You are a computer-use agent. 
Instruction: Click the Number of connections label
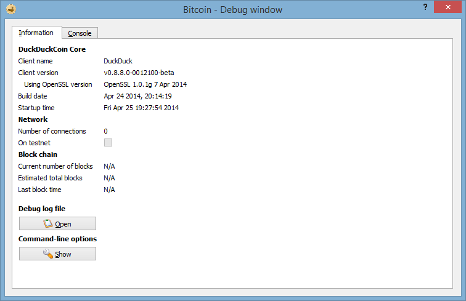click(52, 131)
